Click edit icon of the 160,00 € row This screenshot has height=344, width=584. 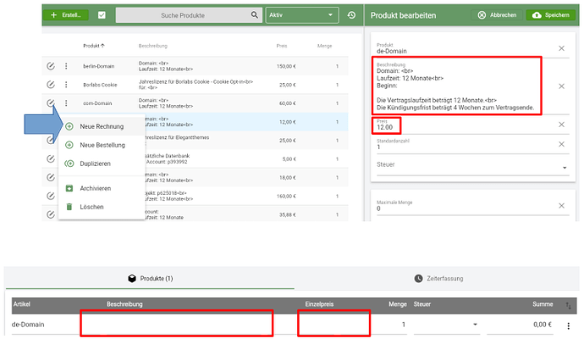coord(51,196)
